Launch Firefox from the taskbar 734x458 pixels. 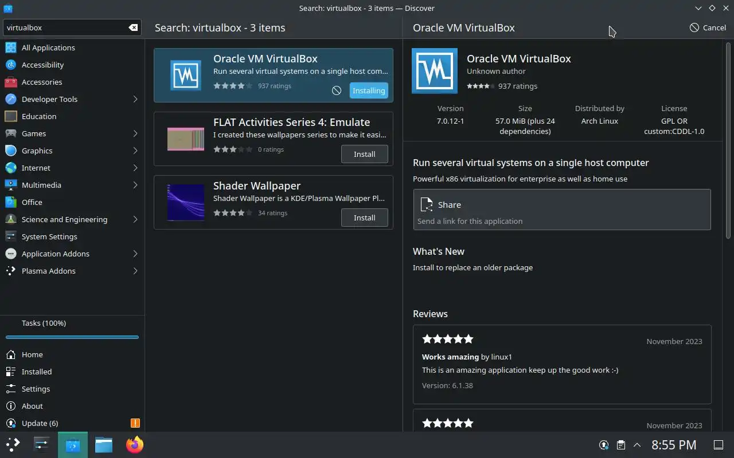(x=135, y=445)
